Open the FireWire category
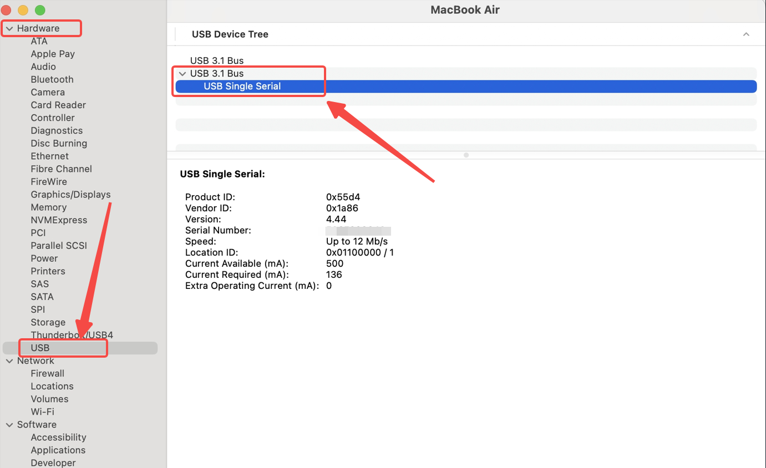The image size is (766, 468). tap(49, 181)
